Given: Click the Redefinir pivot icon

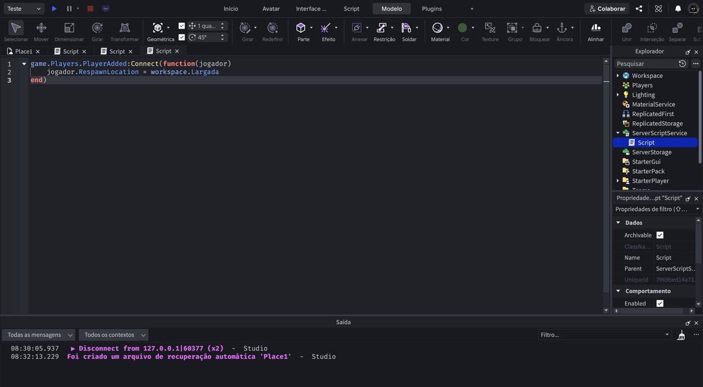Looking at the screenshot, I should coord(272,28).
